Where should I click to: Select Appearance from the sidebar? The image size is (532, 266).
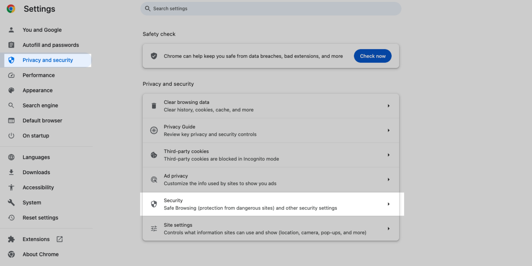pos(37,90)
